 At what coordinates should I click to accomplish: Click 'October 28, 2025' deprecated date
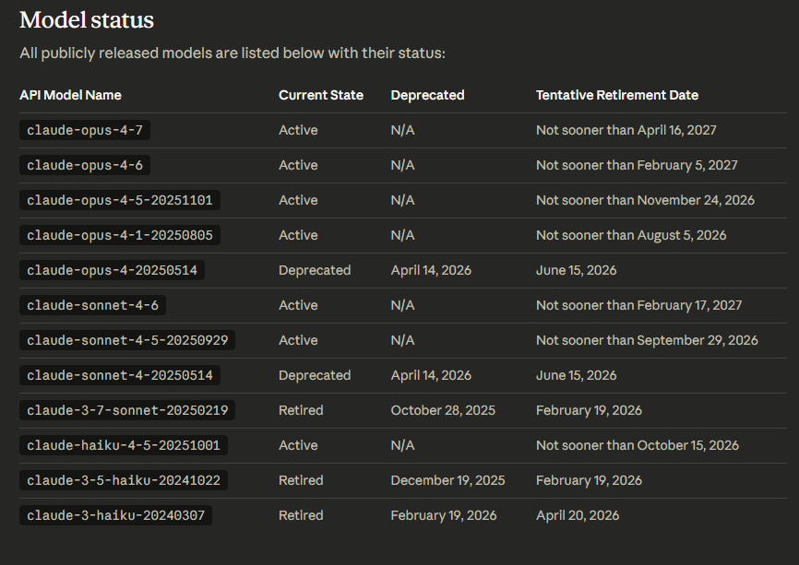click(x=443, y=410)
